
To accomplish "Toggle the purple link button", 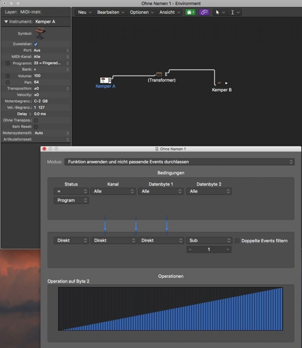I will (204, 12).
